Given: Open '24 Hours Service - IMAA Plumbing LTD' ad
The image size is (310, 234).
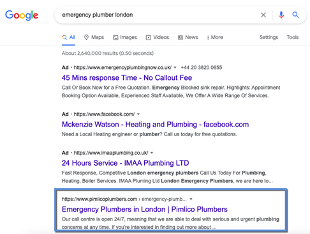Looking at the screenshot, I should point(125,163).
